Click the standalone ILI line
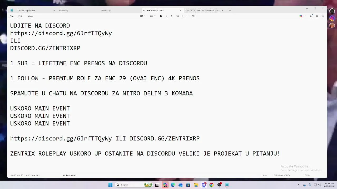Viewport: 337px width, 189px height. tap(15, 41)
